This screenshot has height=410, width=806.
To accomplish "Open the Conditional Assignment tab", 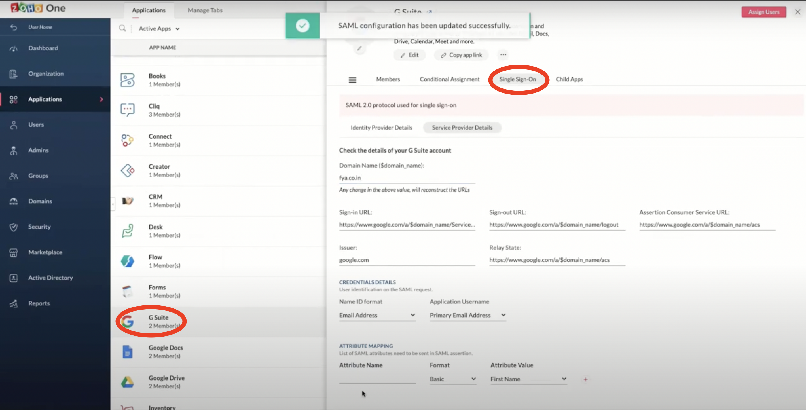I will click(449, 79).
